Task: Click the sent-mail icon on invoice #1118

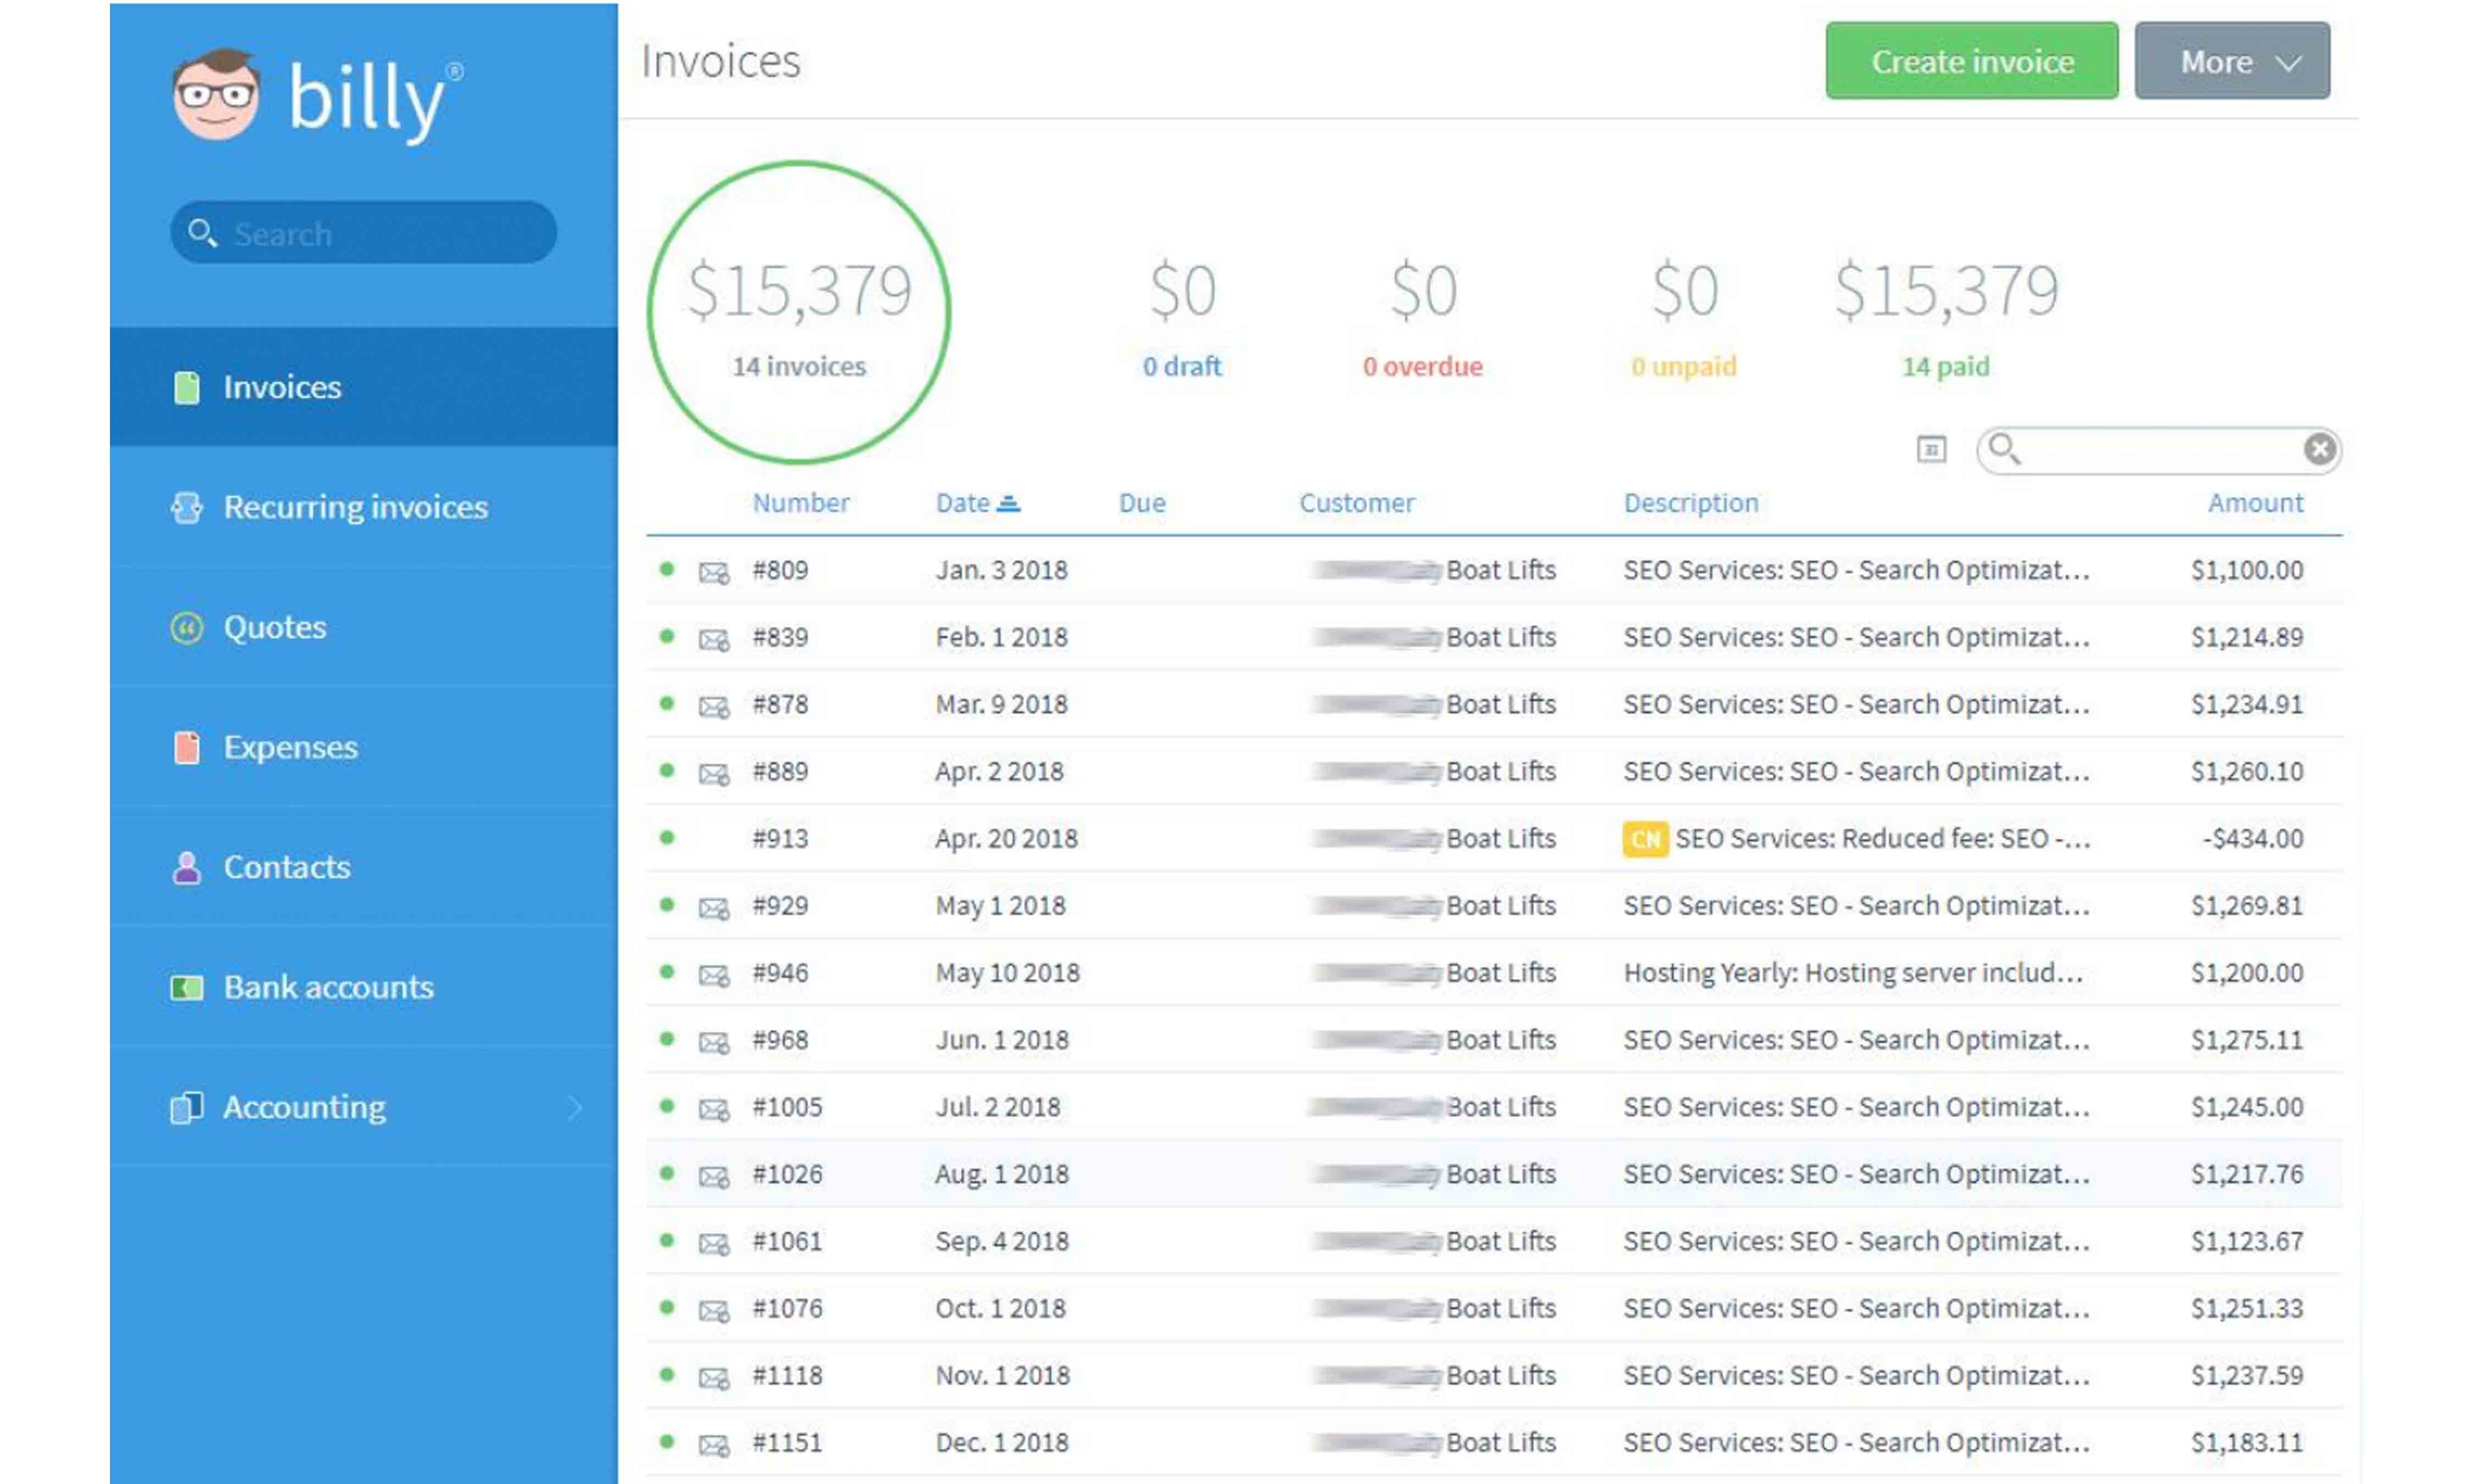Action: [x=713, y=1377]
